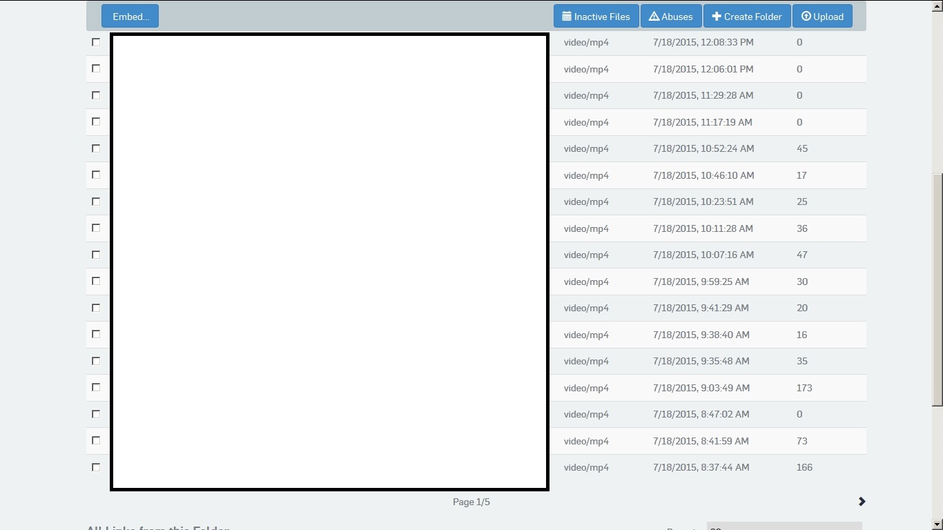
Task: Click the Page 1/5 indicator
Action: 471,502
